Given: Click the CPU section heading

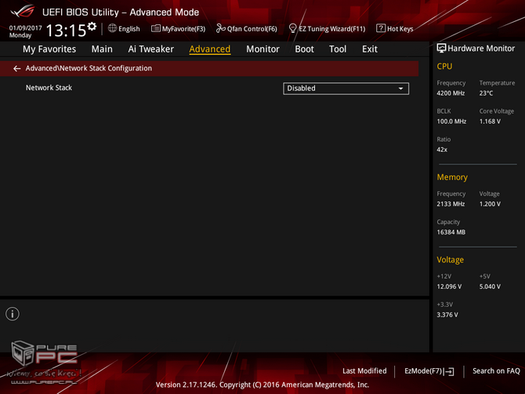Looking at the screenshot, I should tap(444, 67).
